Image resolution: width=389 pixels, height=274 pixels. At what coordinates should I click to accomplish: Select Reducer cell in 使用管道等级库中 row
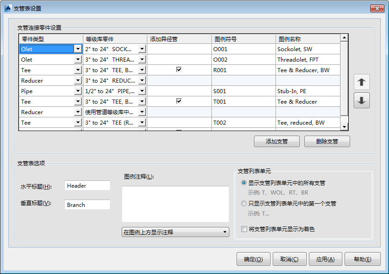(47, 112)
